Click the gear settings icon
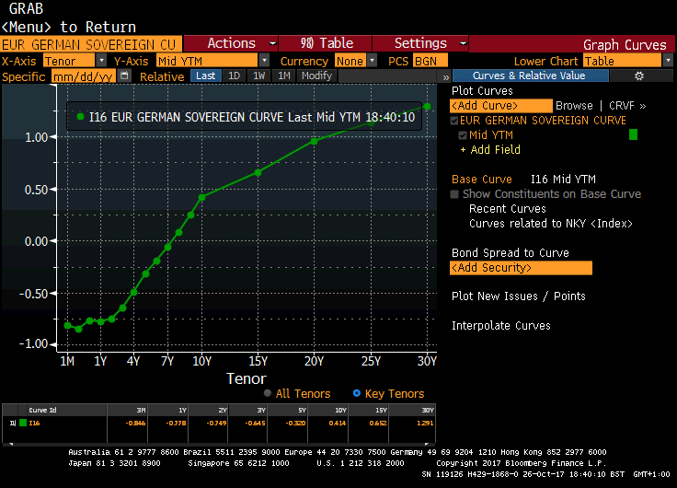677x488 pixels. point(640,76)
